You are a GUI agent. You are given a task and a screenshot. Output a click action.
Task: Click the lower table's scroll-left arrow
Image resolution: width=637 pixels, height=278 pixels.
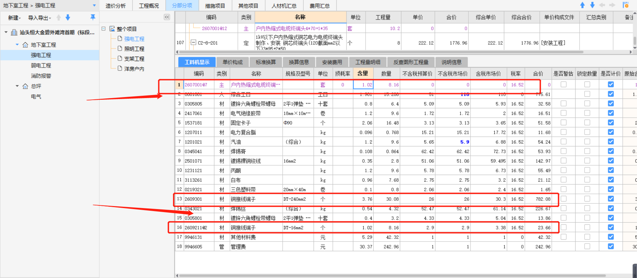click(177, 275)
